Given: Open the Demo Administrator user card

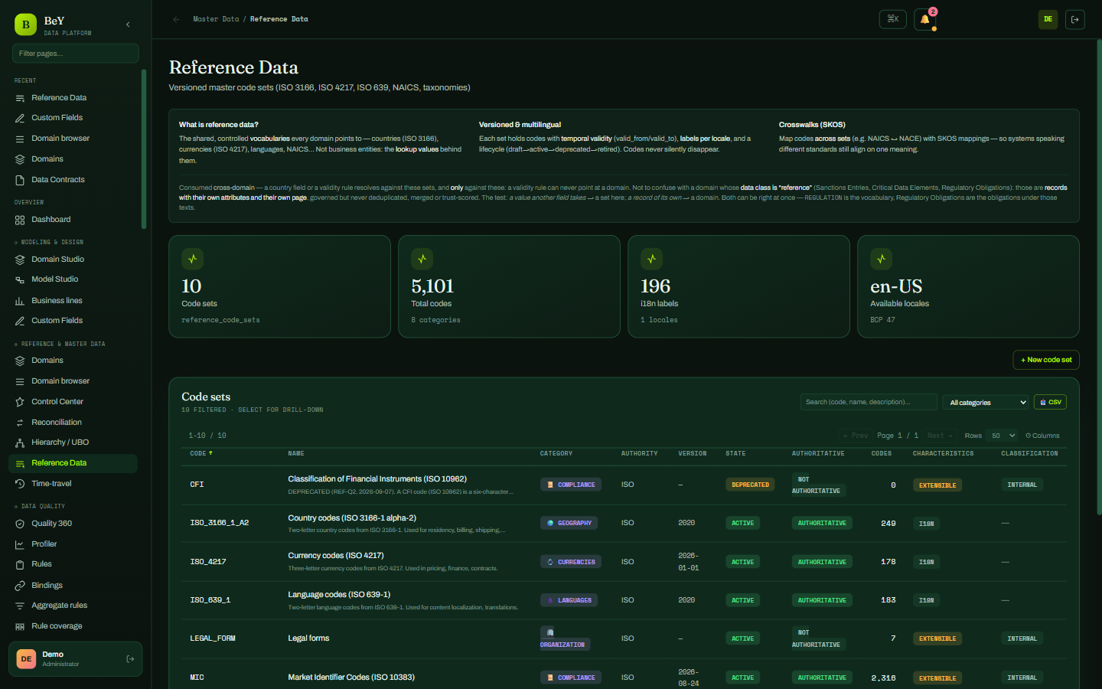Looking at the screenshot, I should click(75, 659).
